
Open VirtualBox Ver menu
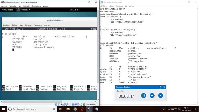pos(20,6)
